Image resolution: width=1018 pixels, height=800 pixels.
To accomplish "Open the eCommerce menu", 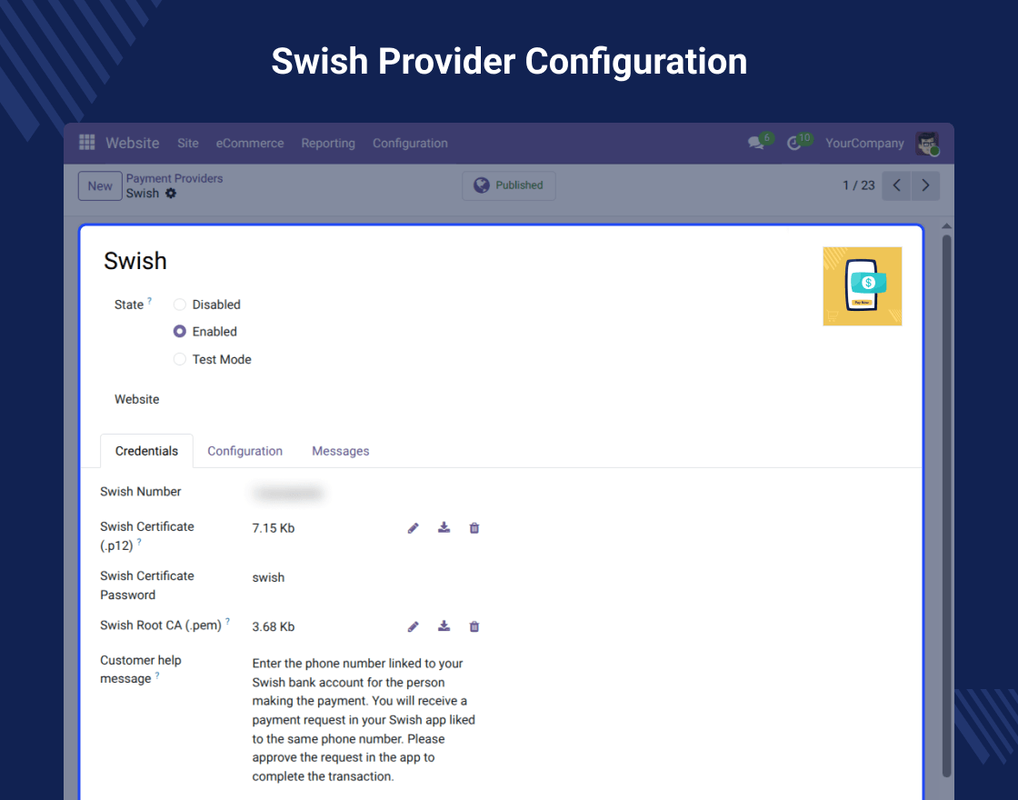I will (250, 143).
